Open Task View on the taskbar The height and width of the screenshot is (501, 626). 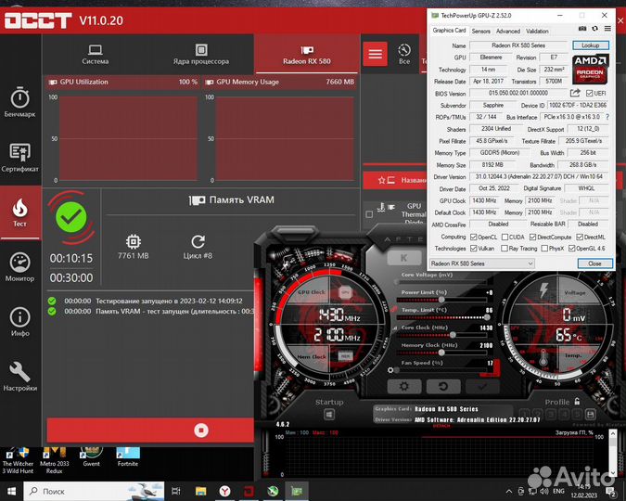point(175,491)
